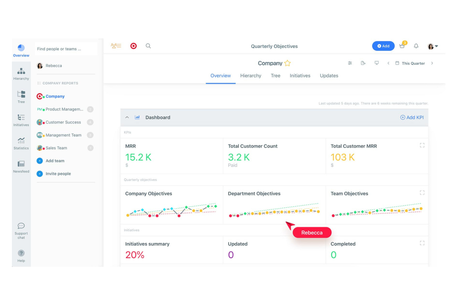This screenshot has width=458, height=305.
Task: Open search using the magnifier icon
Action: [x=148, y=46]
